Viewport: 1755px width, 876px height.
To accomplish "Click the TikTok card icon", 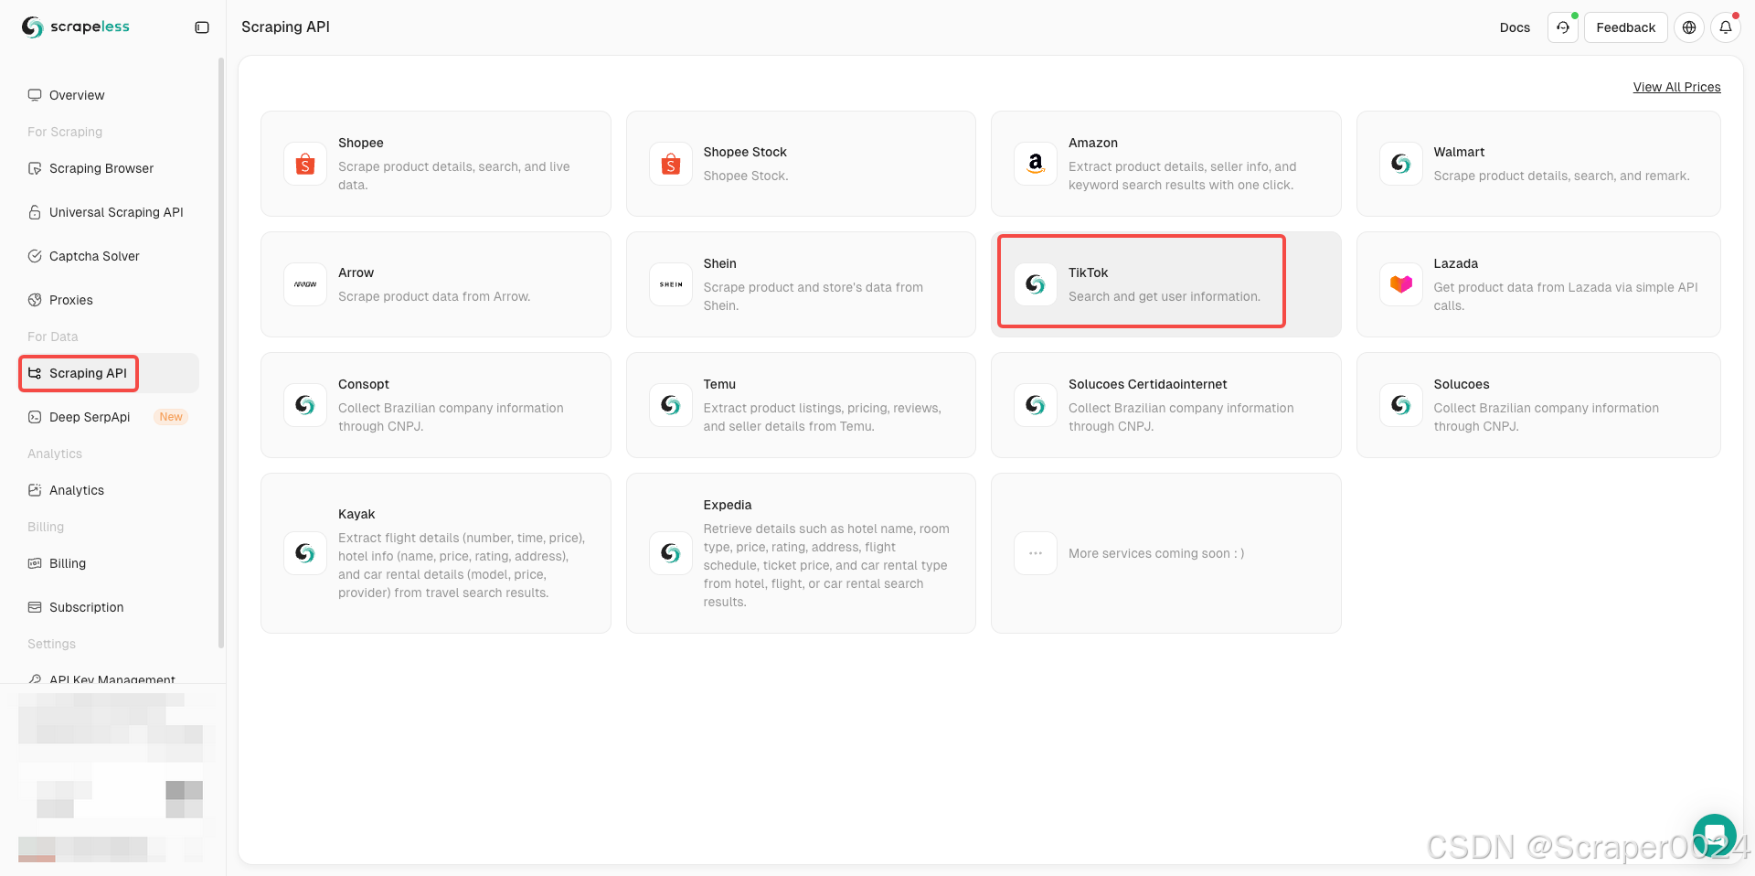I will coord(1036,284).
